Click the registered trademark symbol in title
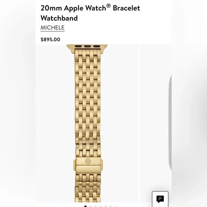Image resolution: width=207 pixels, height=207 pixels. tap(108, 6)
